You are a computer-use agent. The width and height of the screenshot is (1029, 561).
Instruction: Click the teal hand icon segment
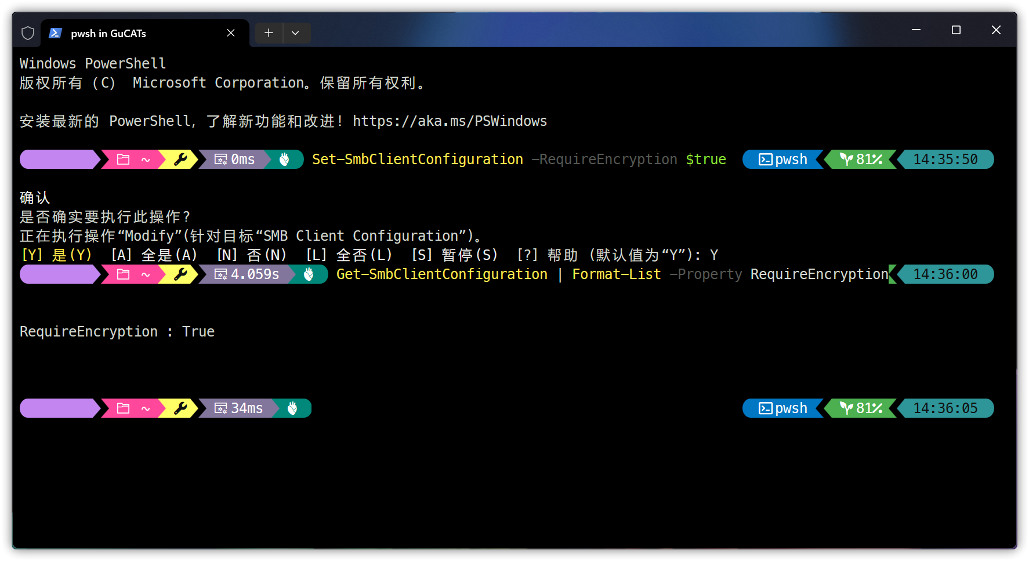coord(285,159)
